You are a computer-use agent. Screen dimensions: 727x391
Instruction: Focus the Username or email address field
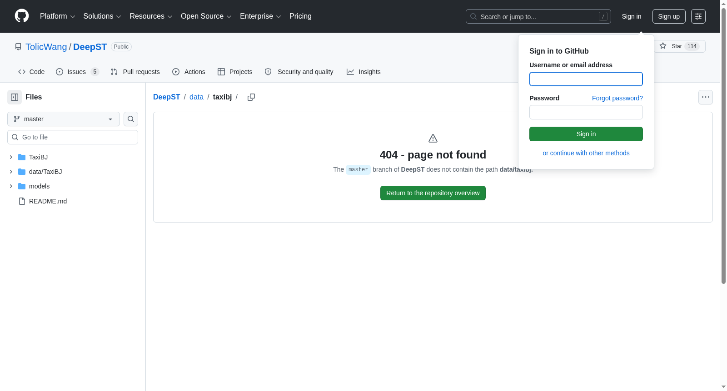(586, 79)
